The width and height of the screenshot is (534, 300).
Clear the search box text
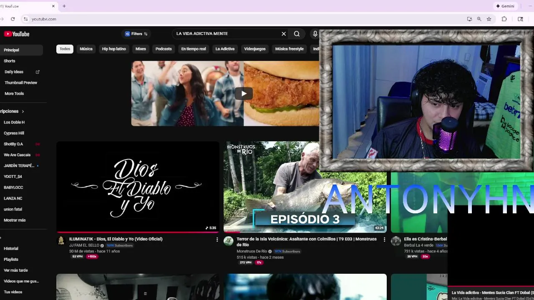click(x=284, y=34)
